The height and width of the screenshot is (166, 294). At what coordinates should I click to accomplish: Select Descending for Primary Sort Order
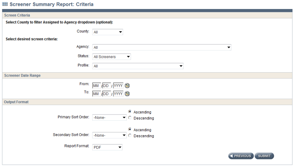130,118
